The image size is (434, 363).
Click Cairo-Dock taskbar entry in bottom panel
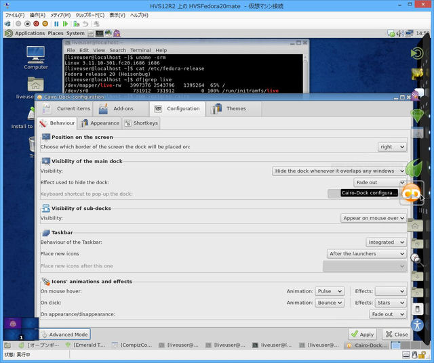click(366, 345)
